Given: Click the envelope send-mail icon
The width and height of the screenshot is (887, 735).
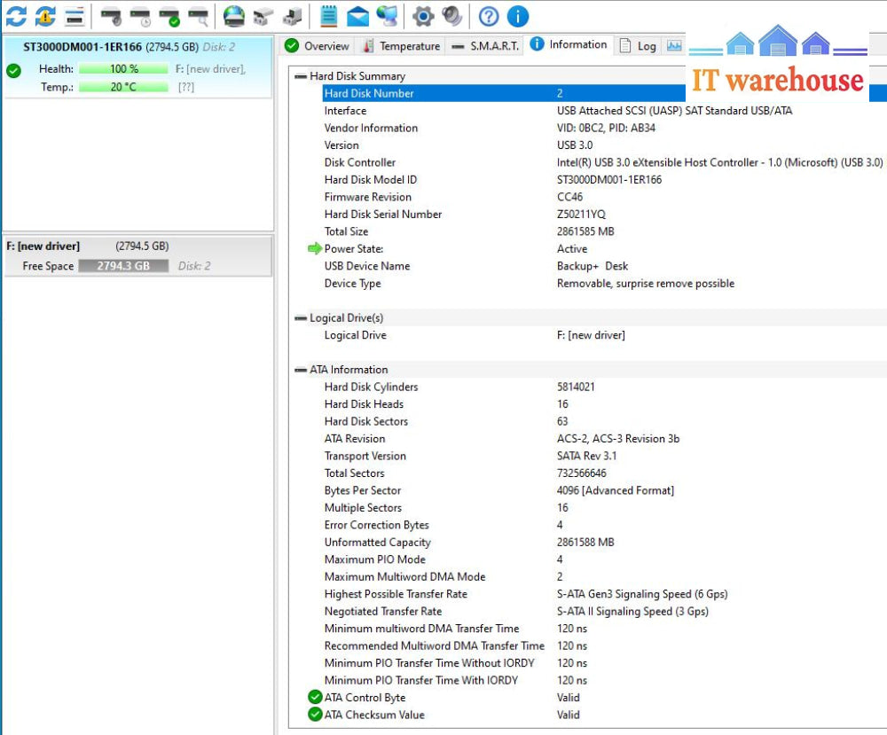Looking at the screenshot, I should tap(357, 16).
